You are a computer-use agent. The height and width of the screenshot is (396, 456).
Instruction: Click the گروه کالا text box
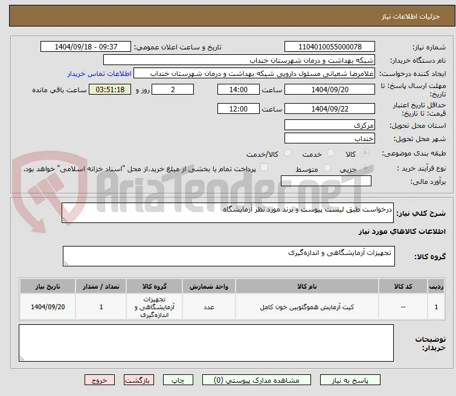tap(229, 256)
